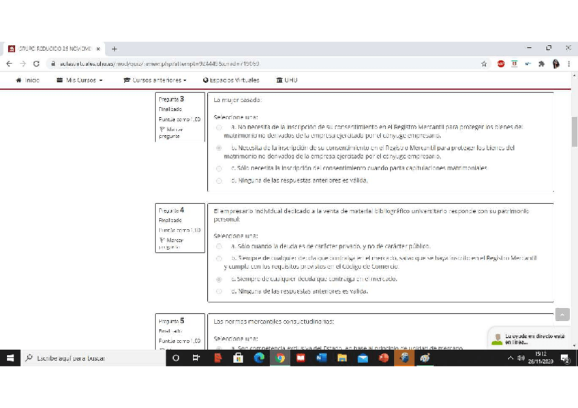The image size is (578, 408).
Task: Expand the Mis Cursos dropdown
Action: pos(80,80)
